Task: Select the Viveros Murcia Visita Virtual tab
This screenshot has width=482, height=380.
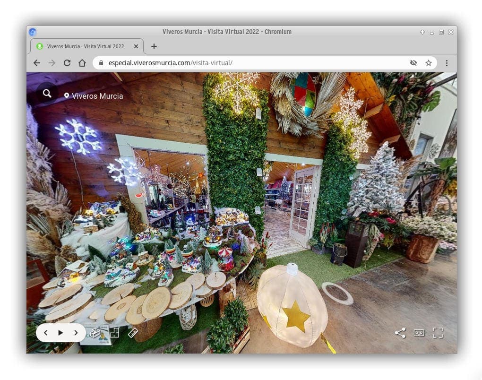Action: coord(87,46)
